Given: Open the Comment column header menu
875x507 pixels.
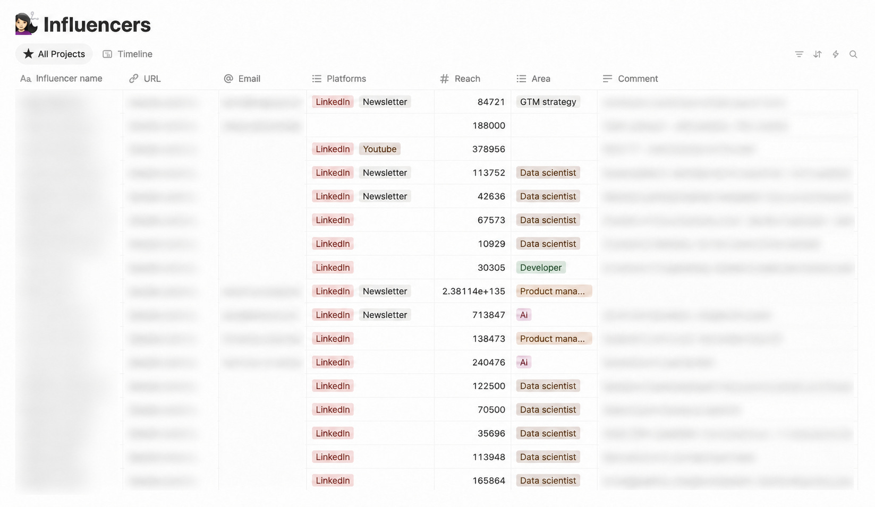Looking at the screenshot, I should pos(727,79).
